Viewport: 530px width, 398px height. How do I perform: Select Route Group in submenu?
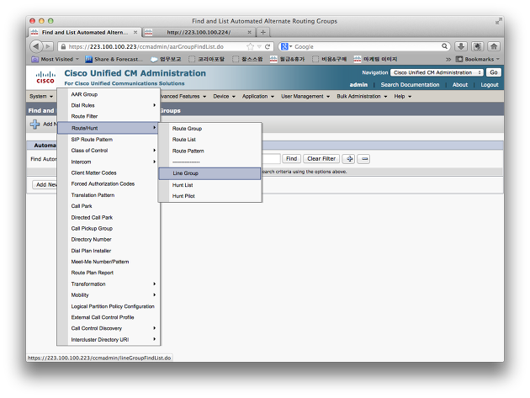point(210,129)
